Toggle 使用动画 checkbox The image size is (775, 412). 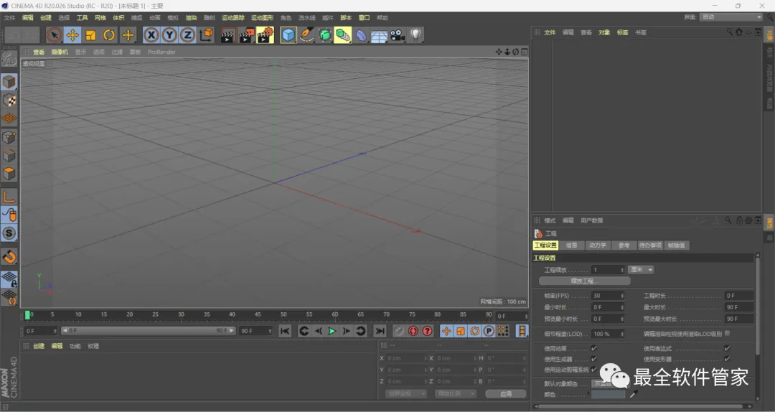point(593,348)
